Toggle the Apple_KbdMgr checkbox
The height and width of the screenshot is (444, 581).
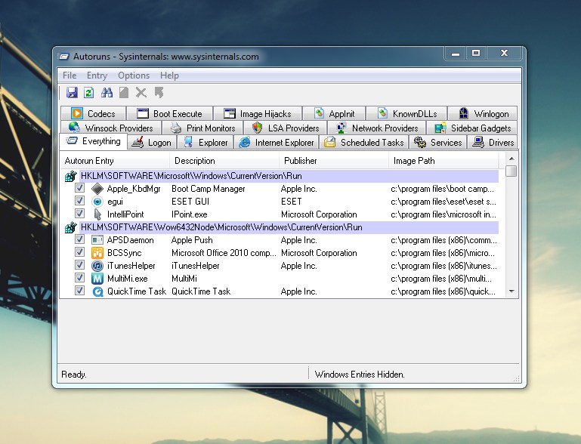click(x=79, y=188)
